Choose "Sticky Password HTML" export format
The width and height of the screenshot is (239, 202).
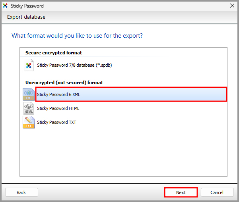click(58, 108)
